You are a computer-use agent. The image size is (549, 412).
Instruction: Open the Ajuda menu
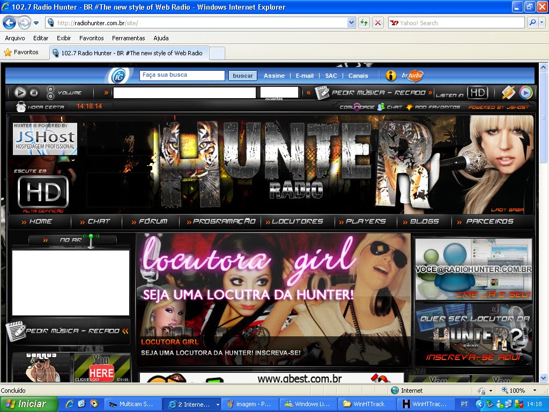pos(161,38)
